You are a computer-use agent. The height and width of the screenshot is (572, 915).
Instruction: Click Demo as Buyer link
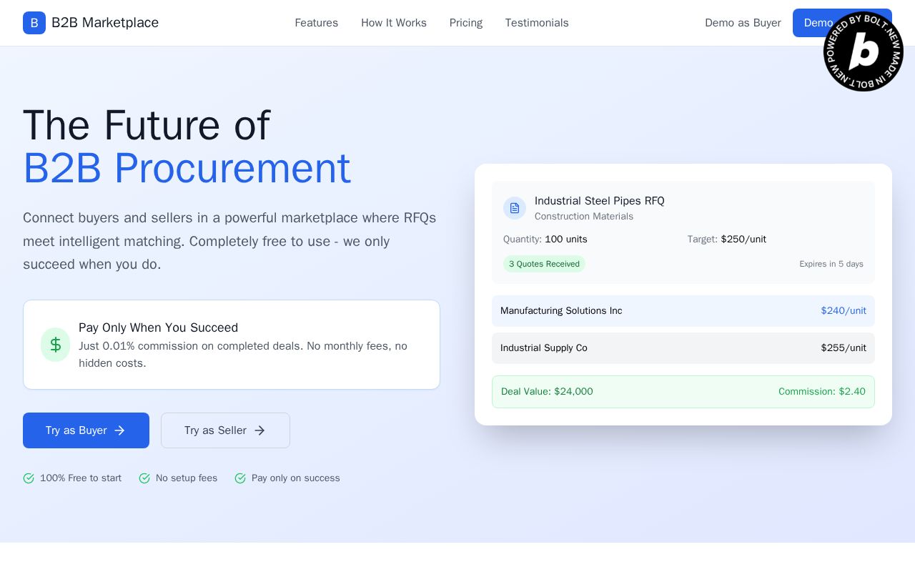(x=743, y=23)
